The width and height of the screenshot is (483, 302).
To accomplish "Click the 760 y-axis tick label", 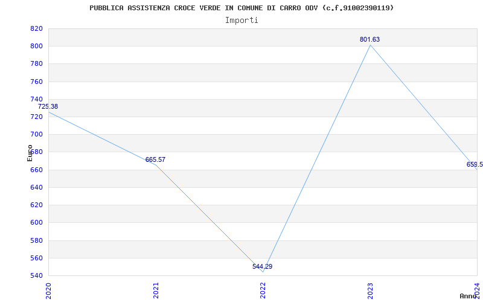I will 36,82.
